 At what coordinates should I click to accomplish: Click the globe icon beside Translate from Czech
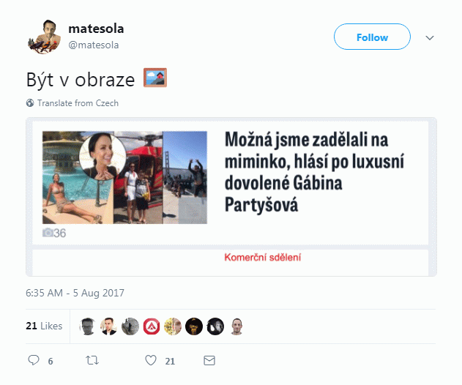[30, 102]
